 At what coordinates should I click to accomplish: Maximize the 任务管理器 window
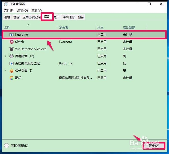tap(149, 4)
